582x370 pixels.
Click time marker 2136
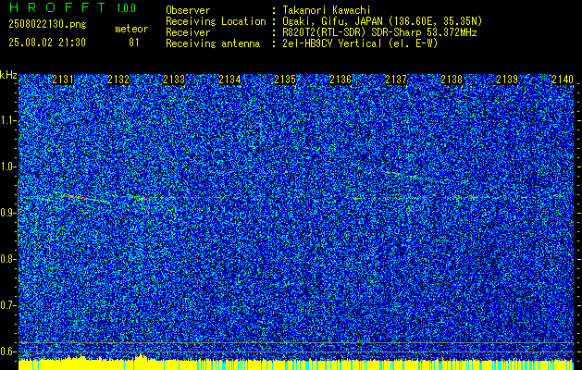pyautogui.click(x=341, y=80)
